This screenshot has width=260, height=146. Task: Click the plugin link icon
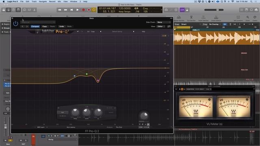coord(169,26)
